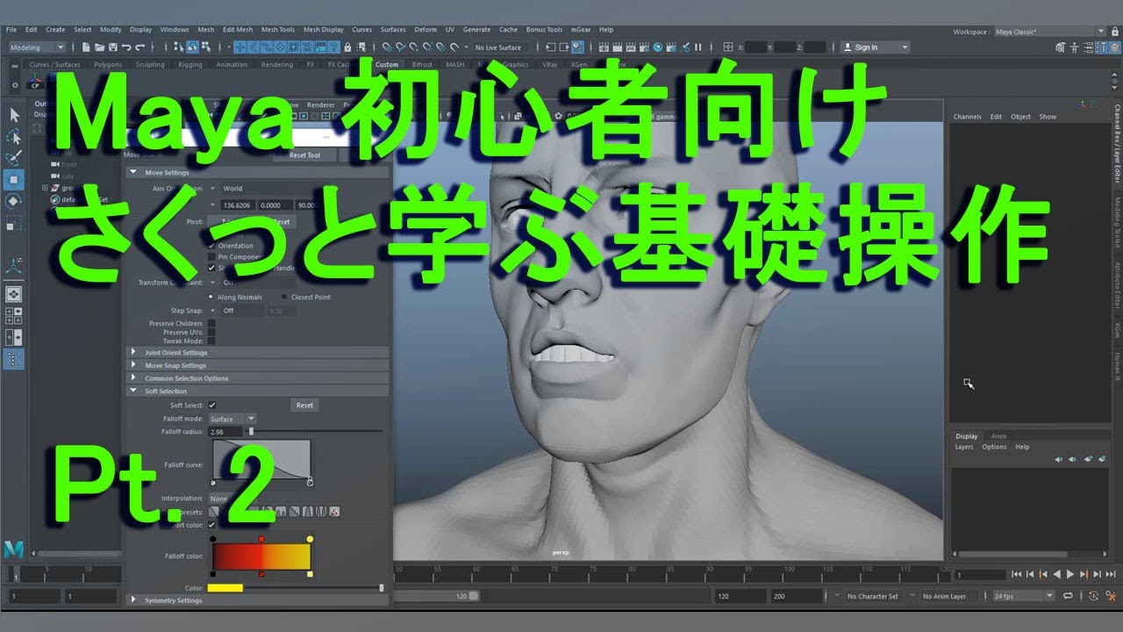Screen dimensions: 1123x632
Task: Uncheck the Soft Select checkbox
Action: click(211, 405)
